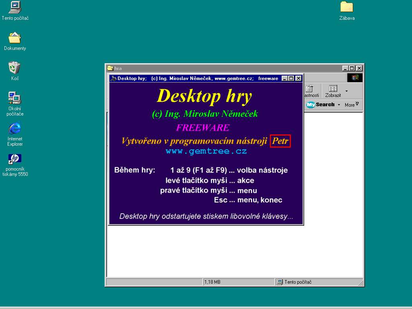Click the www.gemtree.cz link text
This screenshot has width=412, height=309.
pyautogui.click(x=206, y=151)
